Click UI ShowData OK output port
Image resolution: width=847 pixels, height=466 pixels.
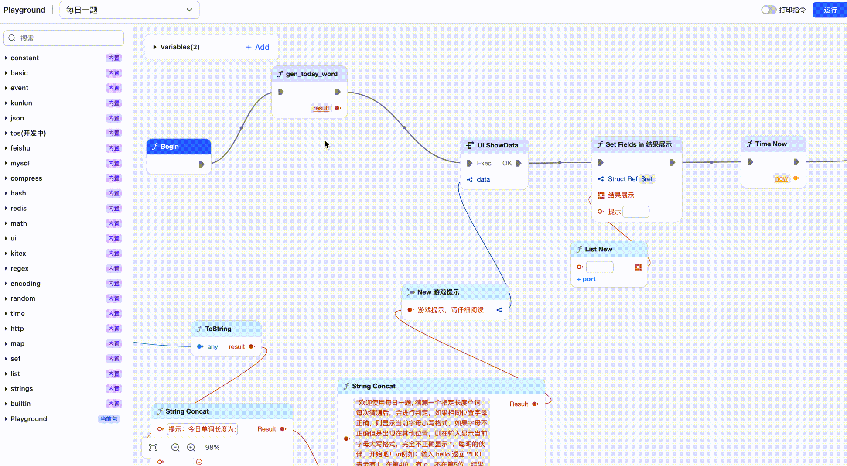pyautogui.click(x=519, y=163)
